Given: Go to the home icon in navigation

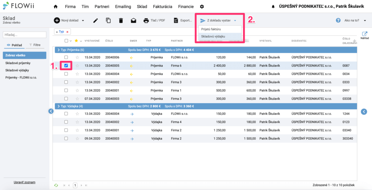Looking at the screenshot, I should coord(56,7).
